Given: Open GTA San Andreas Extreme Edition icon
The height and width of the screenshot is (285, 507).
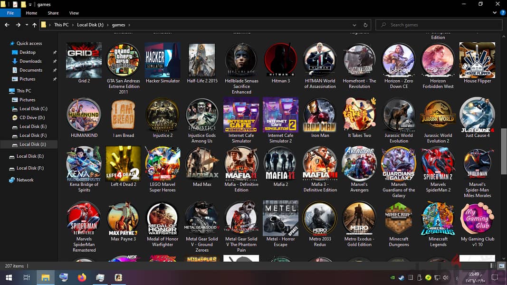Looking at the screenshot, I should coord(123,60).
